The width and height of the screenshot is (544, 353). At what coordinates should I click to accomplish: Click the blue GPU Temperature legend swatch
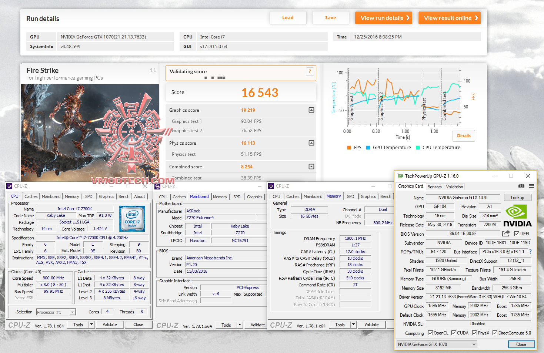point(368,148)
